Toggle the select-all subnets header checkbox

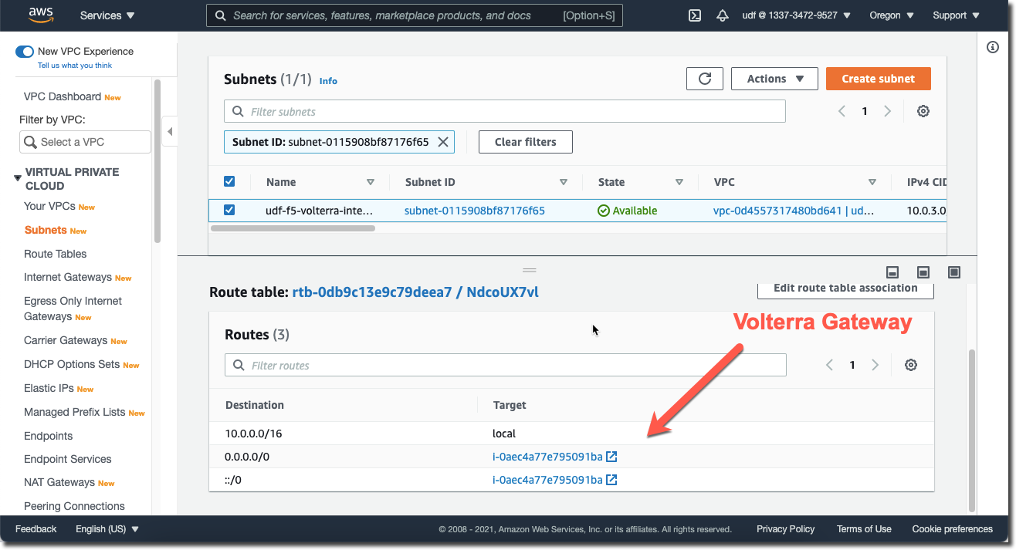[x=229, y=182]
